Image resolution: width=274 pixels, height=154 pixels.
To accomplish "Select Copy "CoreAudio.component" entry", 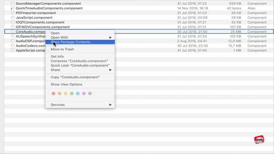I will (x=80, y=77).
